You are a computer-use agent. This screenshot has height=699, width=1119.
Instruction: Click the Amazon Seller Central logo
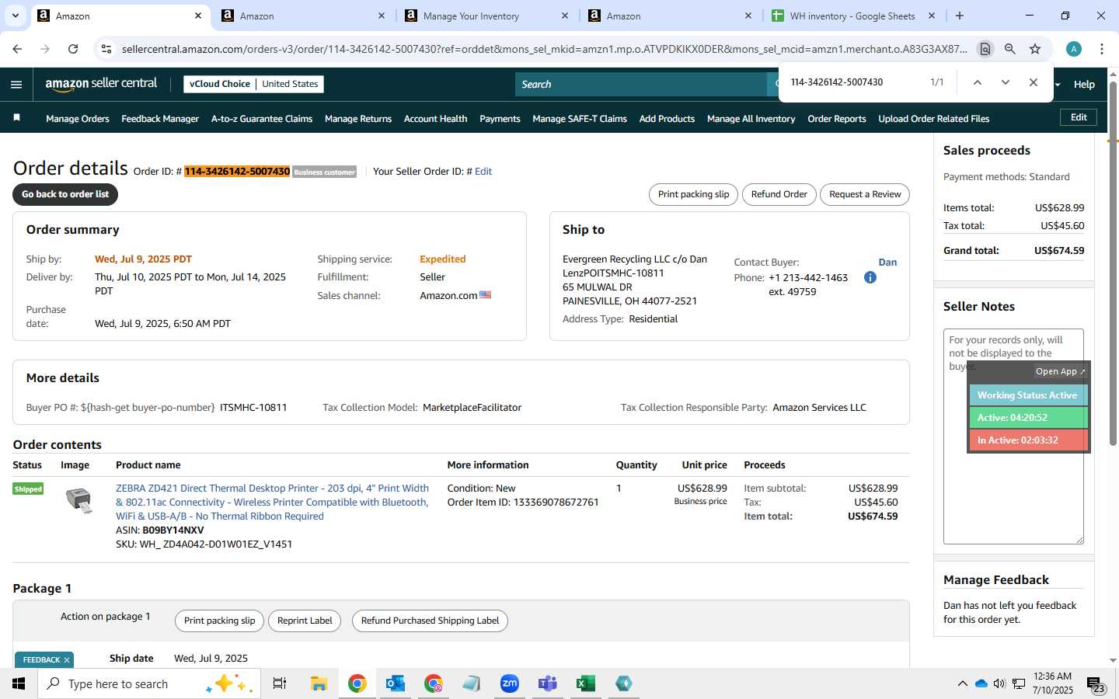click(101, 84)
